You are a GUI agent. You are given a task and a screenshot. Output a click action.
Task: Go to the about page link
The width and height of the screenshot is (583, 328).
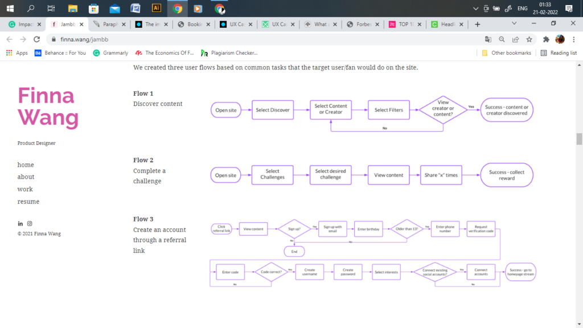26,177
